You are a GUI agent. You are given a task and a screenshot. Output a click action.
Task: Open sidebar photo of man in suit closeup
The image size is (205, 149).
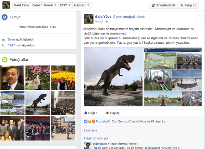[x=12, y=78]
